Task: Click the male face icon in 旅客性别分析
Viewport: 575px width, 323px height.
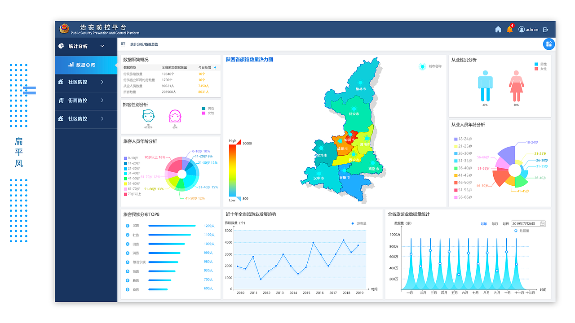Action: 148,116
